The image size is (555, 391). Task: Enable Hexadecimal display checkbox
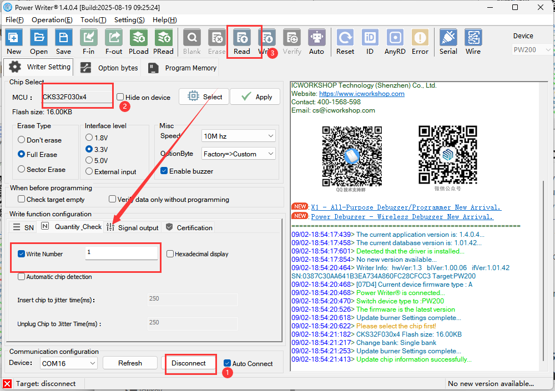coord(170,253)
